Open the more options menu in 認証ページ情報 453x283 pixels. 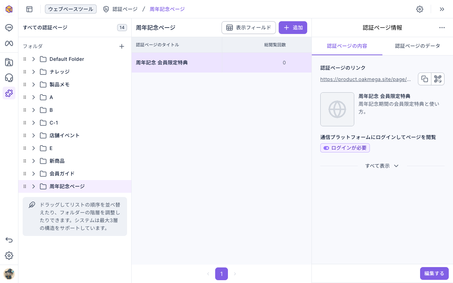click(442, 28)
